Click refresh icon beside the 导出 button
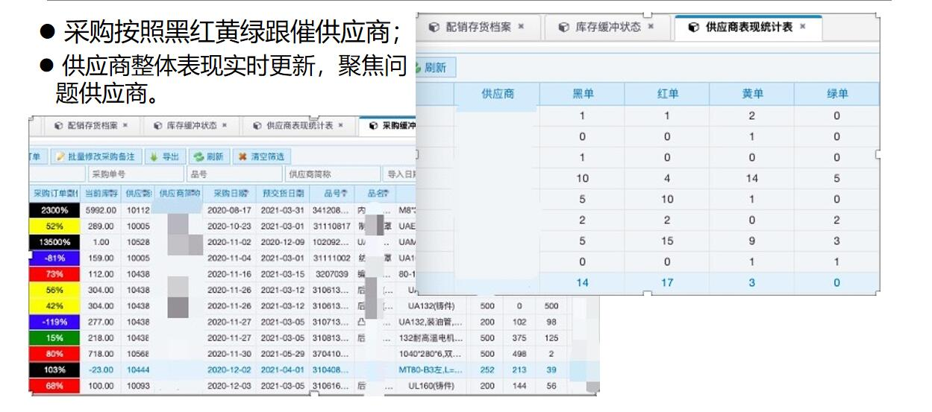 198,157
